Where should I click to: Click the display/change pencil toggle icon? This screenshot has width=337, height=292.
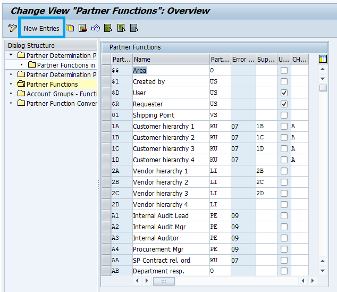point(13,28)
